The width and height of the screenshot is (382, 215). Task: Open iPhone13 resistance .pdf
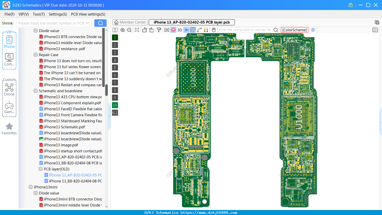coord(64,49)
